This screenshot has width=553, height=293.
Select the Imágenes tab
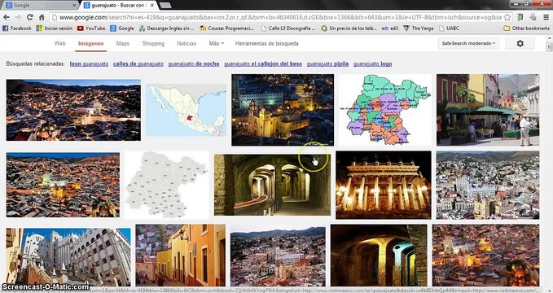tap(90, 43)
